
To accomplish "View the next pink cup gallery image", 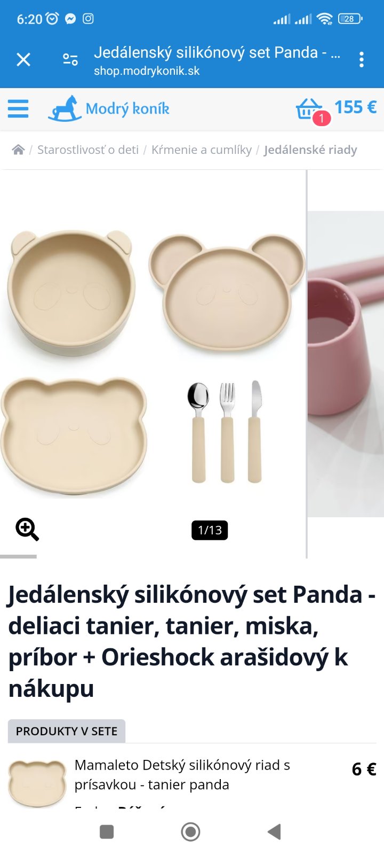I will (346, 364).
